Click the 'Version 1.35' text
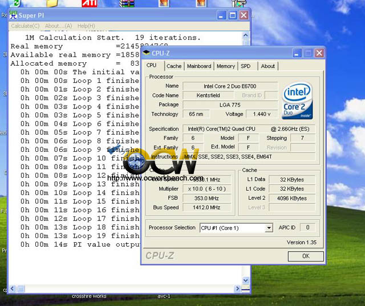The image size is (365, 306). [302, 243]
